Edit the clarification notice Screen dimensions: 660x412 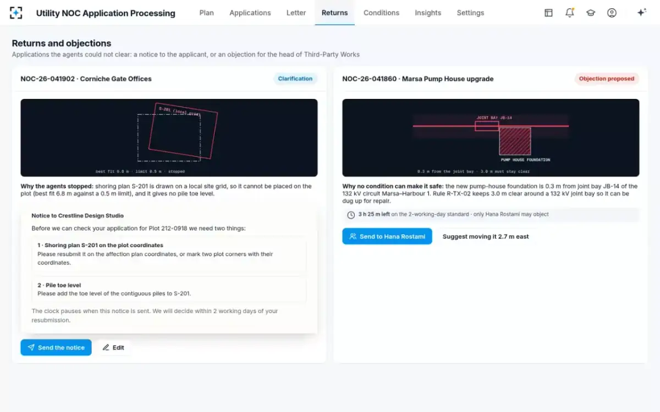point(113,347)
